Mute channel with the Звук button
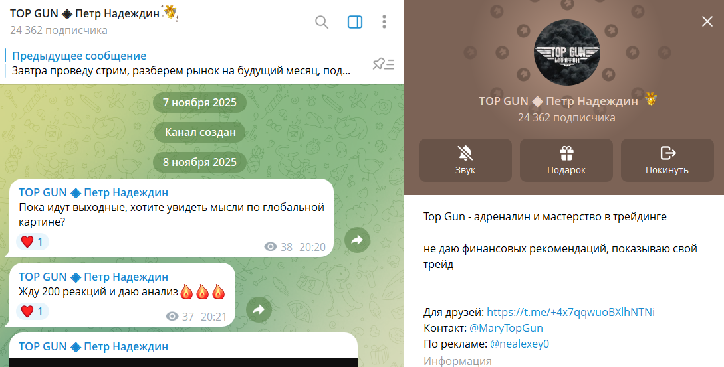 click(x=465, y=160)
